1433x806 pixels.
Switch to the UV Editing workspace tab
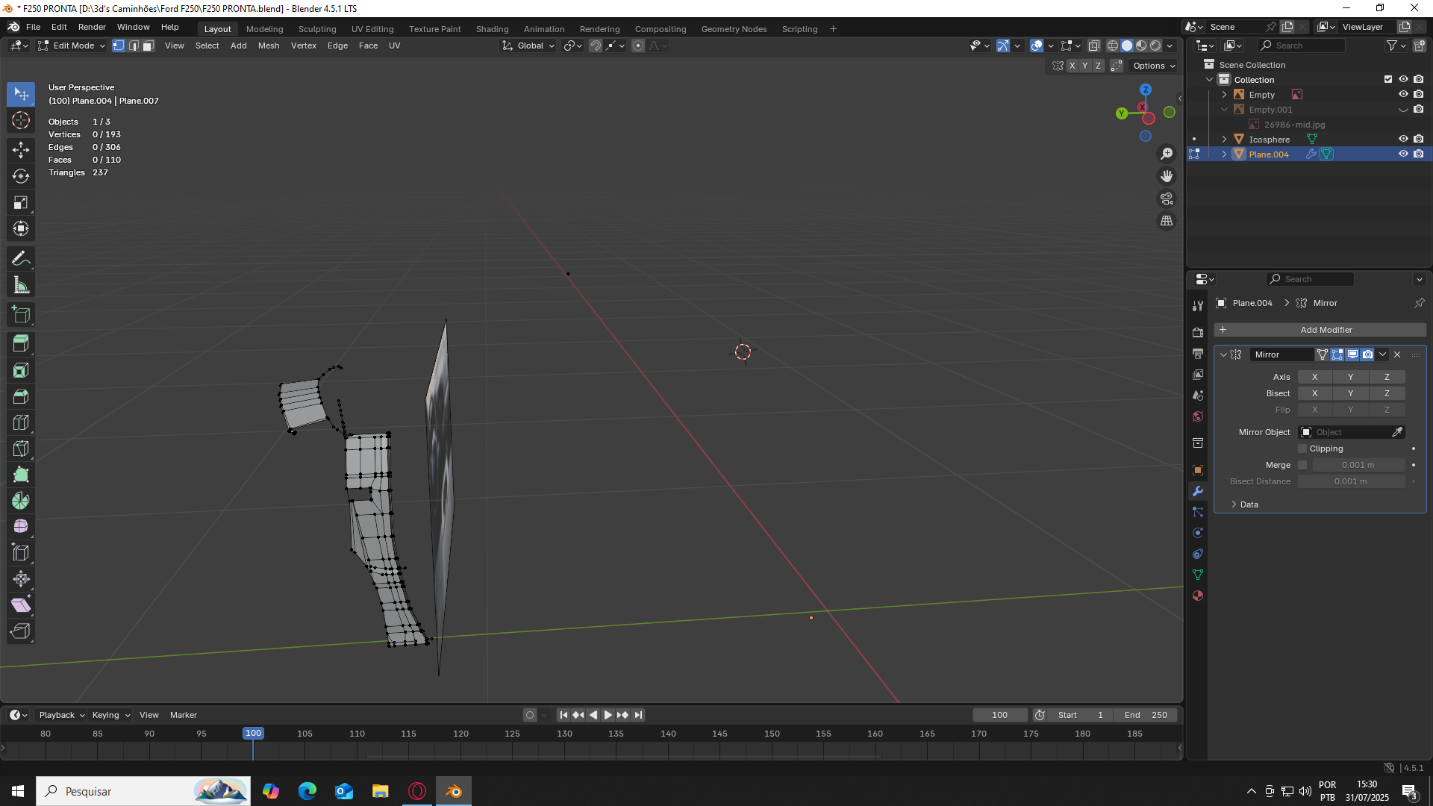click(372, 29)
